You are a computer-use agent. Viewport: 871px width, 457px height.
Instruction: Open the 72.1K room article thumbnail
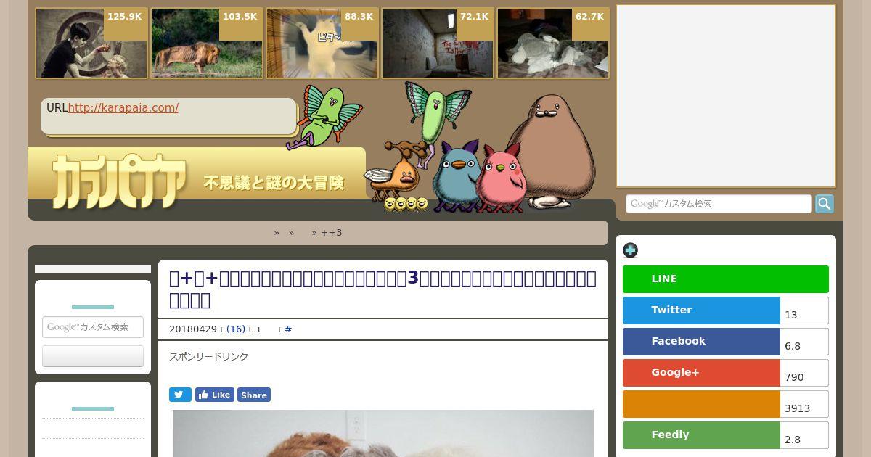click(x=438, y=44)
